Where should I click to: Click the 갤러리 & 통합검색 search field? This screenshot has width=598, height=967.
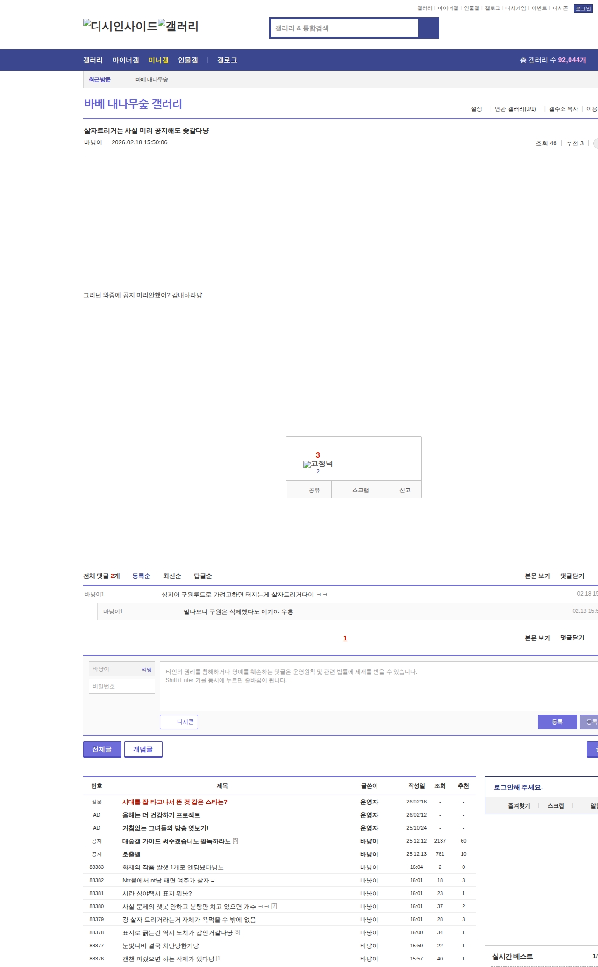tap(344, 28)
